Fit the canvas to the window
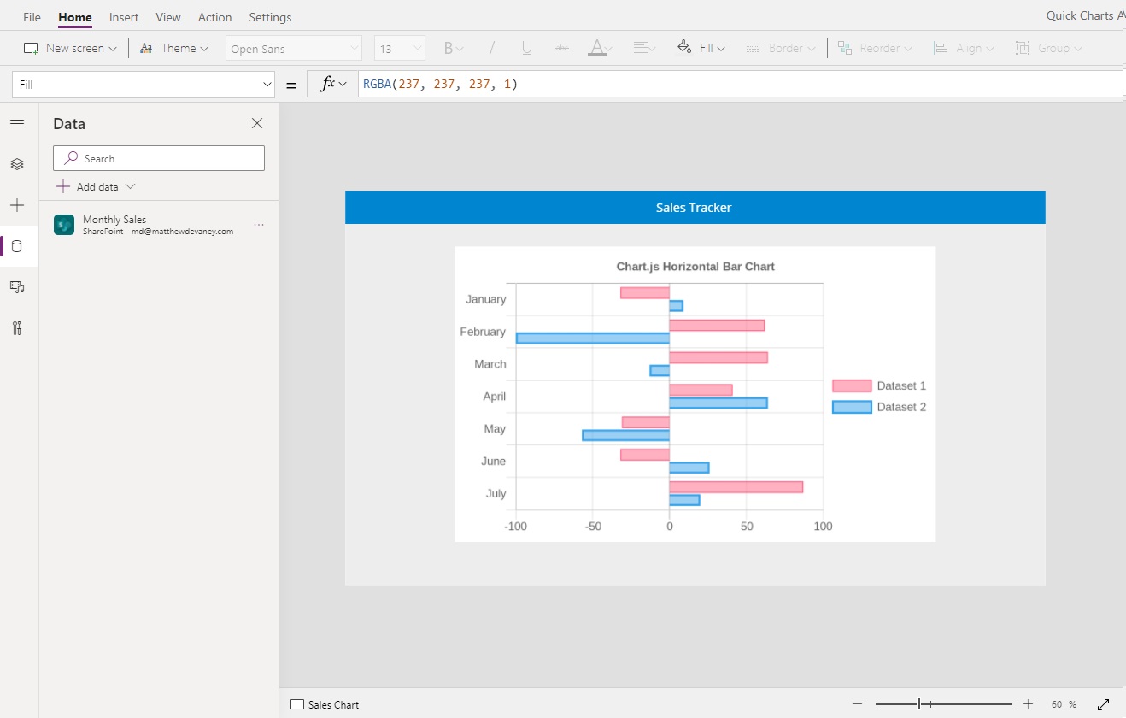Screen dimensions: 1126x718 (x=1103, y=704)
